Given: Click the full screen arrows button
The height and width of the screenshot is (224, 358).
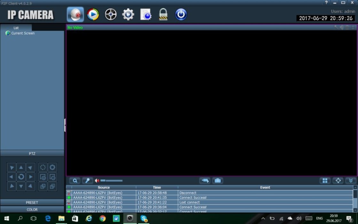Looking at the screenshot, I should click(338, 180).
